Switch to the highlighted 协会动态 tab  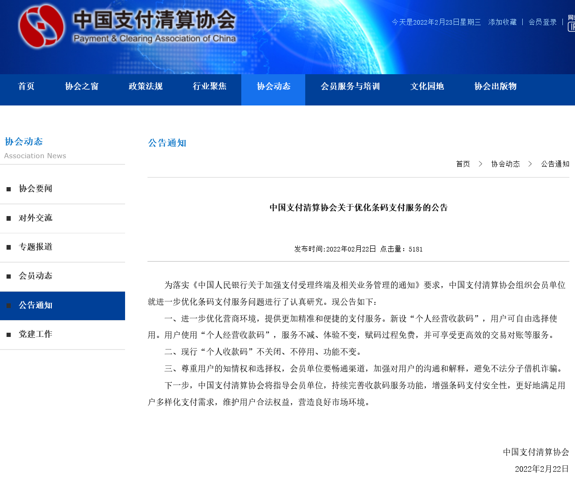click(273, 86)
